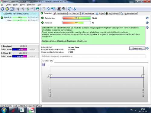Select the D: [Zolee-1] partition entry
The image size is (151, 113).
[19, 55]
